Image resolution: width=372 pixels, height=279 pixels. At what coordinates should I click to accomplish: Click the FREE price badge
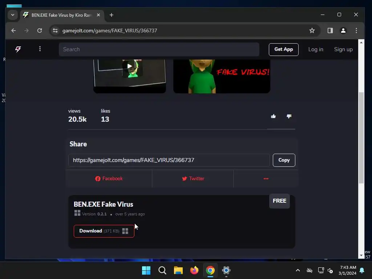(x=279, y=201)
